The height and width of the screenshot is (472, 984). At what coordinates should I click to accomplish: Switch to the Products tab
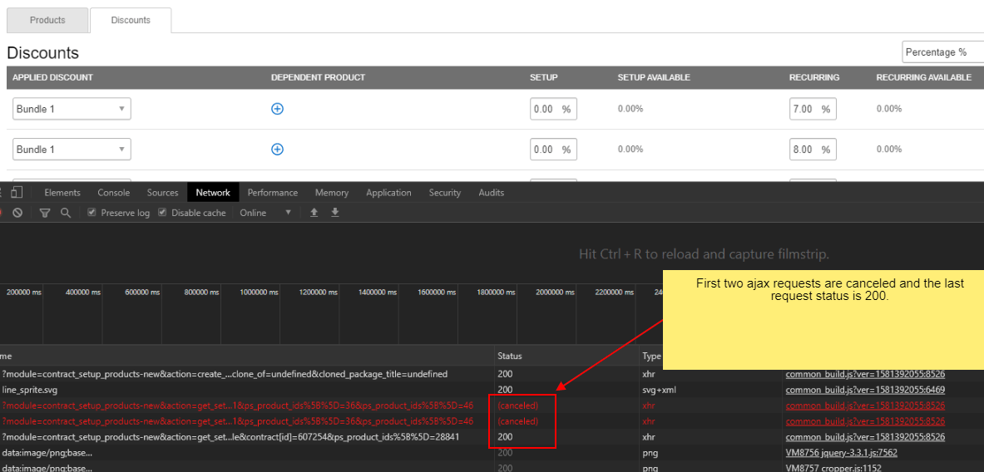pyautogui.click(x=47, y=20)
